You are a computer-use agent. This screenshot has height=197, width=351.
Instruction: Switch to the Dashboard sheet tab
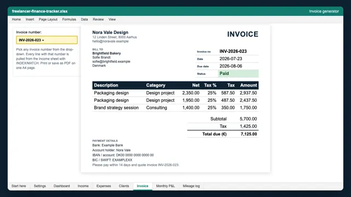(x=62, y=186)
